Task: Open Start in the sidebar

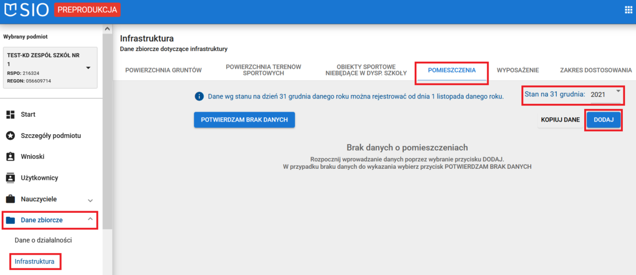Action: (x=28, y=114)
